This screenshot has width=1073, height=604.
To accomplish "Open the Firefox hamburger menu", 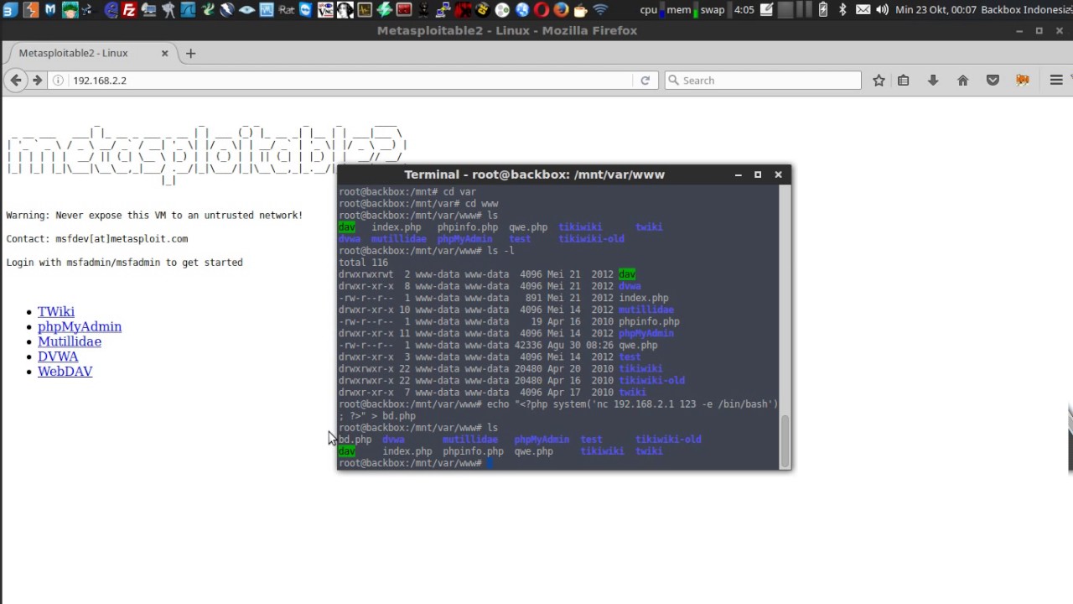I will [1056, 81].
